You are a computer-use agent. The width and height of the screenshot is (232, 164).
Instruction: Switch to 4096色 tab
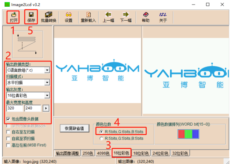103,153
